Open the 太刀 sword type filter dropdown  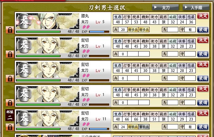[165, 7]
